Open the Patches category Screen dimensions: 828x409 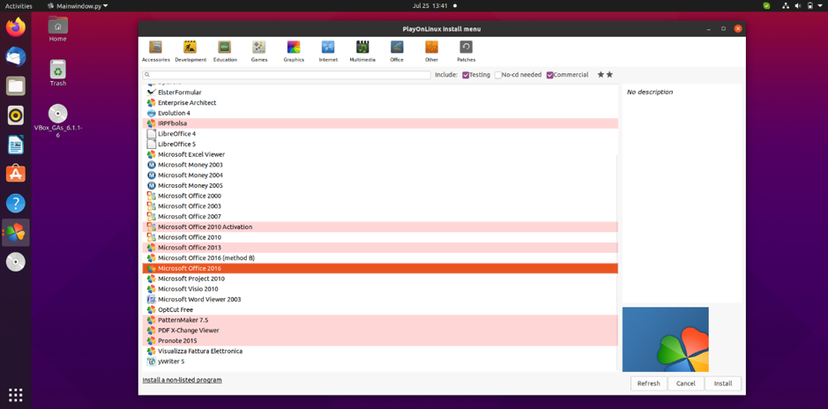tap(466, 51)
